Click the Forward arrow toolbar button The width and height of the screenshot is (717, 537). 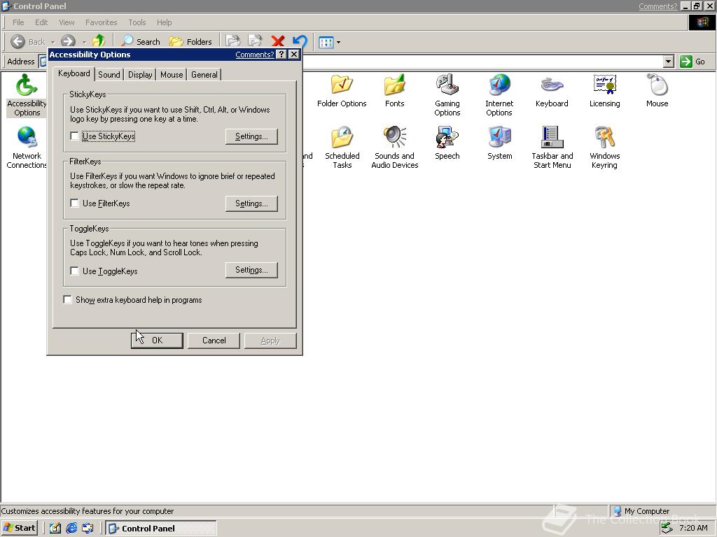click(x=68, y=41)
